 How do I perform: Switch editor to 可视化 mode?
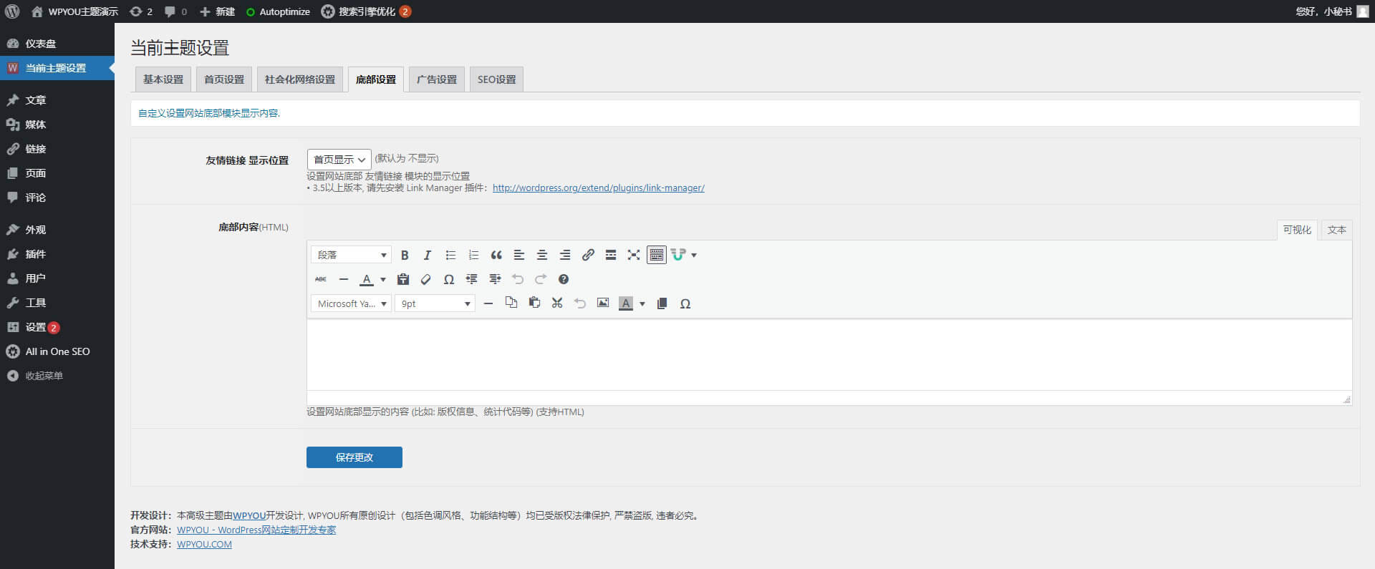coord(1297,230)
